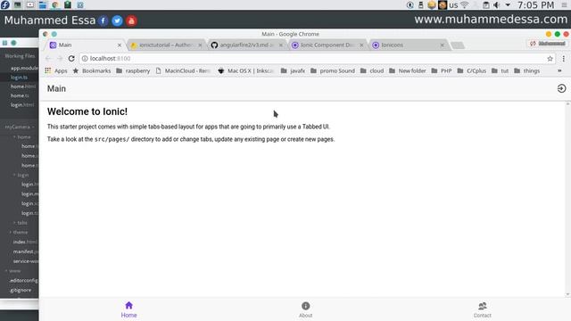The width and height of the screenshot is (571, 321).
Task: Bookmark this page with the star icon
Action: (550, 58)
